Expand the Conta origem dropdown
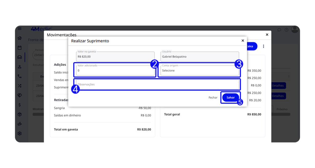Image resolution: width=315 pixels, height=168 pixels. 199,71
